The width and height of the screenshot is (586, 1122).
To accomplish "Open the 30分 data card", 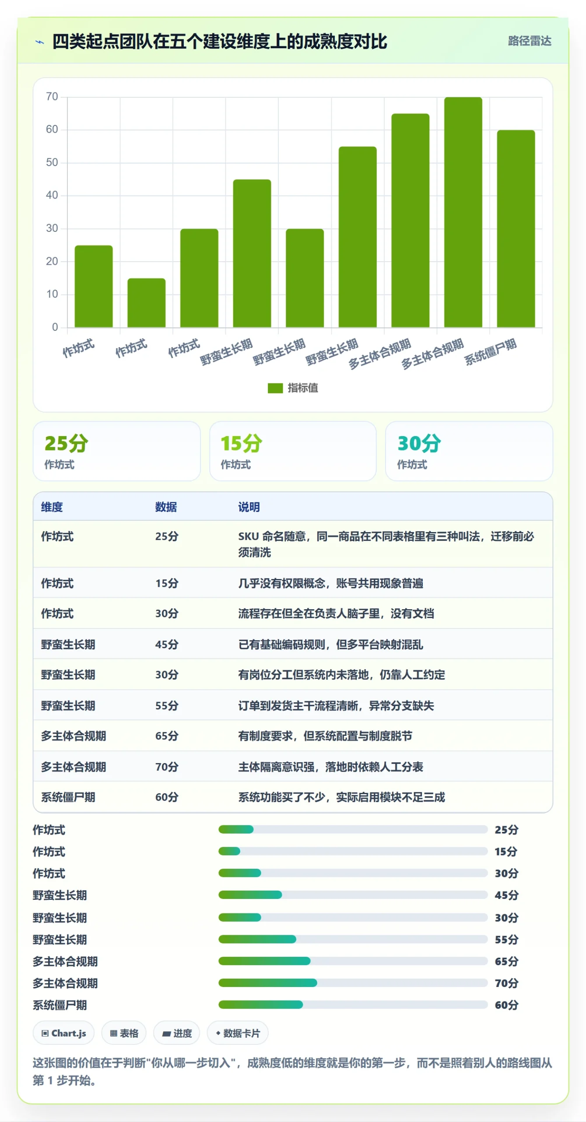I will click(x=469, y=451).
